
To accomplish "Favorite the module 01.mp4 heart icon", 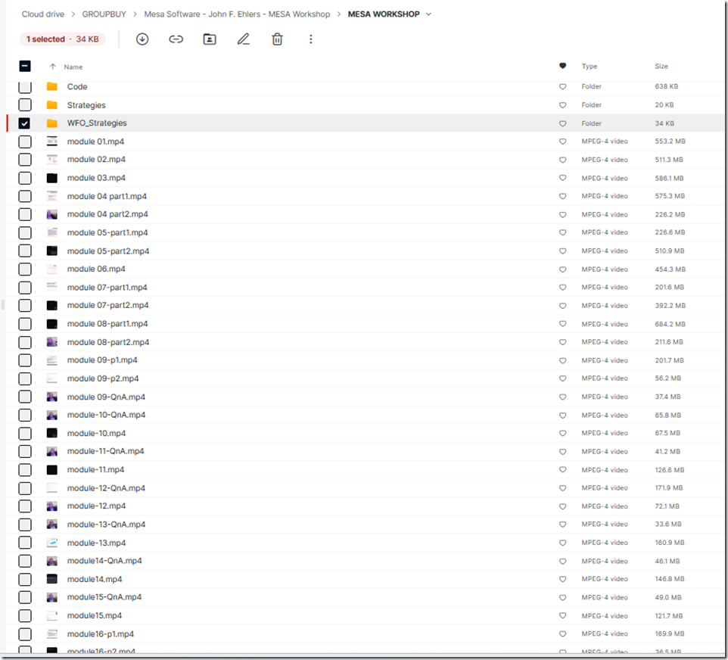I will tap(562, 142).
